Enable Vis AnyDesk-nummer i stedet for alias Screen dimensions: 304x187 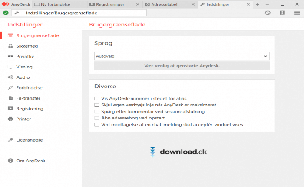coord(97,99)
